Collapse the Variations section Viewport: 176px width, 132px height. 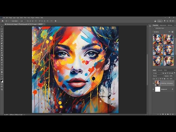[153, 32]
